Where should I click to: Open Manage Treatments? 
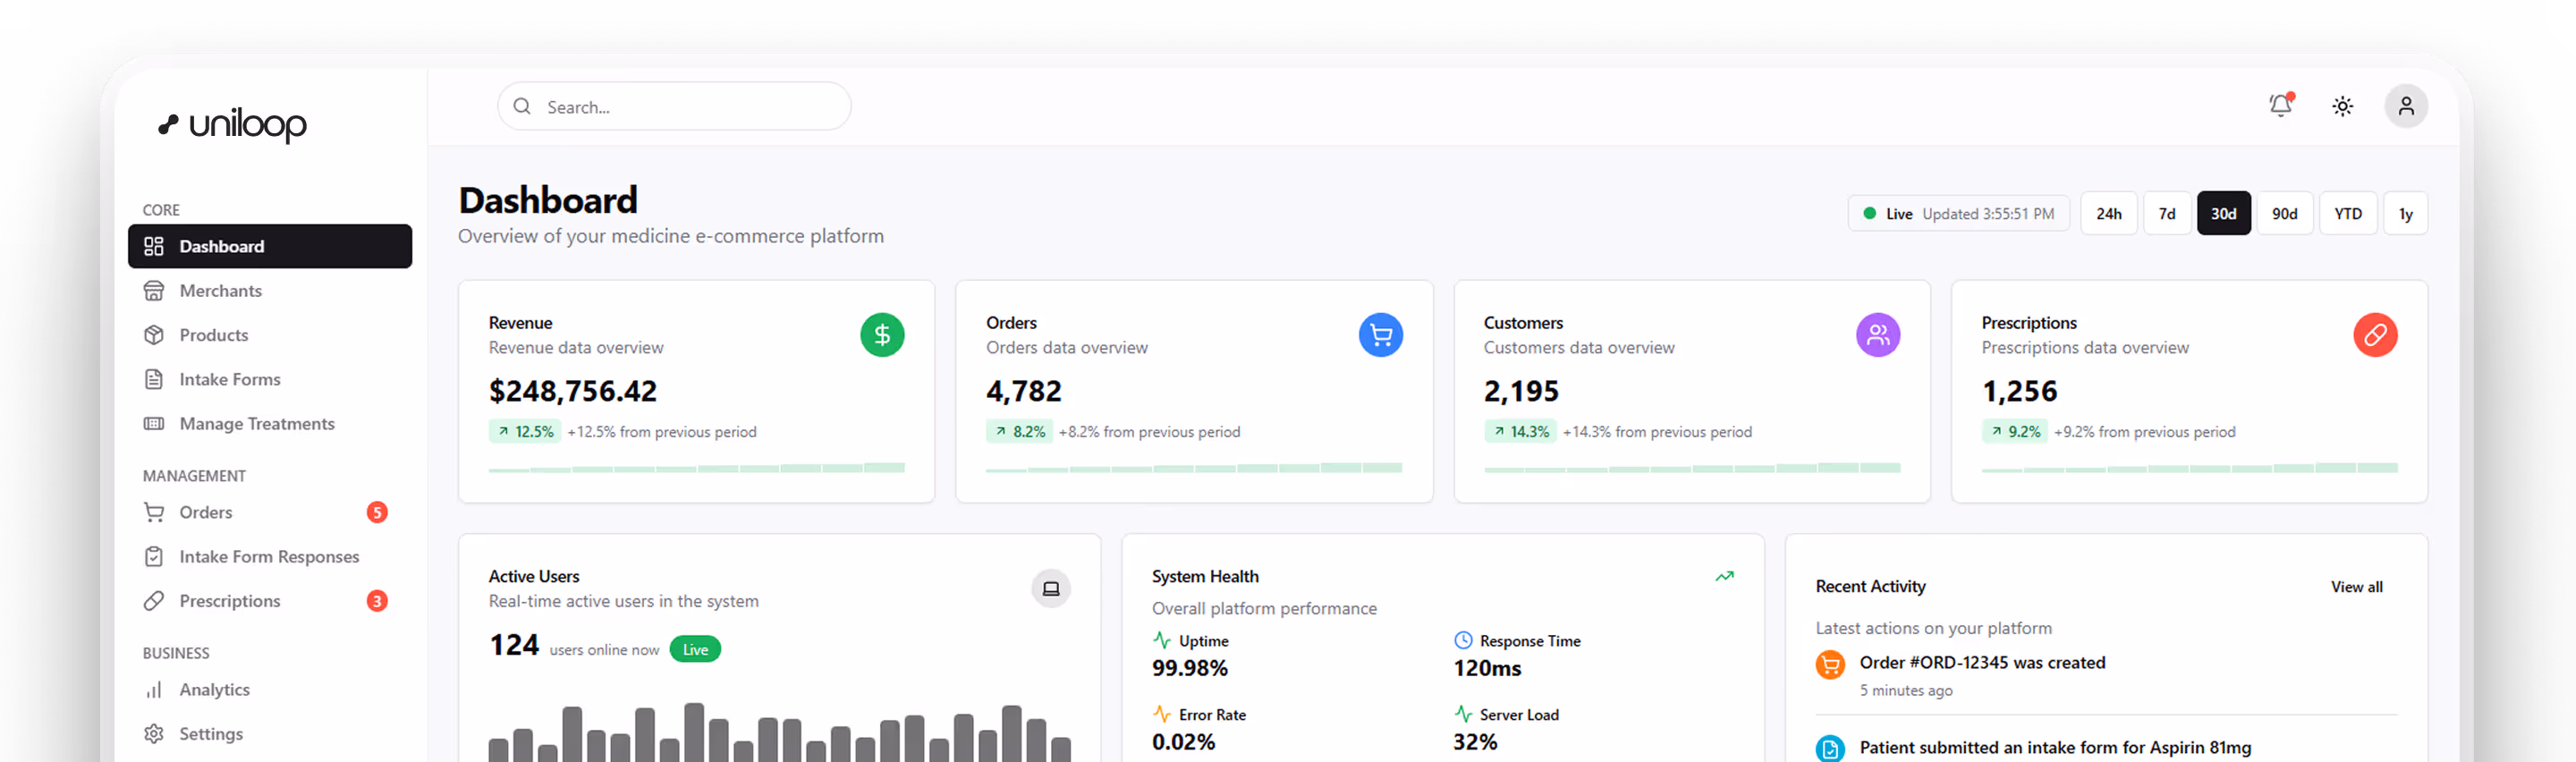pyautogui.click(x=270, y=424)
